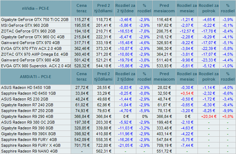Click the red +0,54 € value
The height and width of the screenshot is (154, 236).
click(187, 93)
